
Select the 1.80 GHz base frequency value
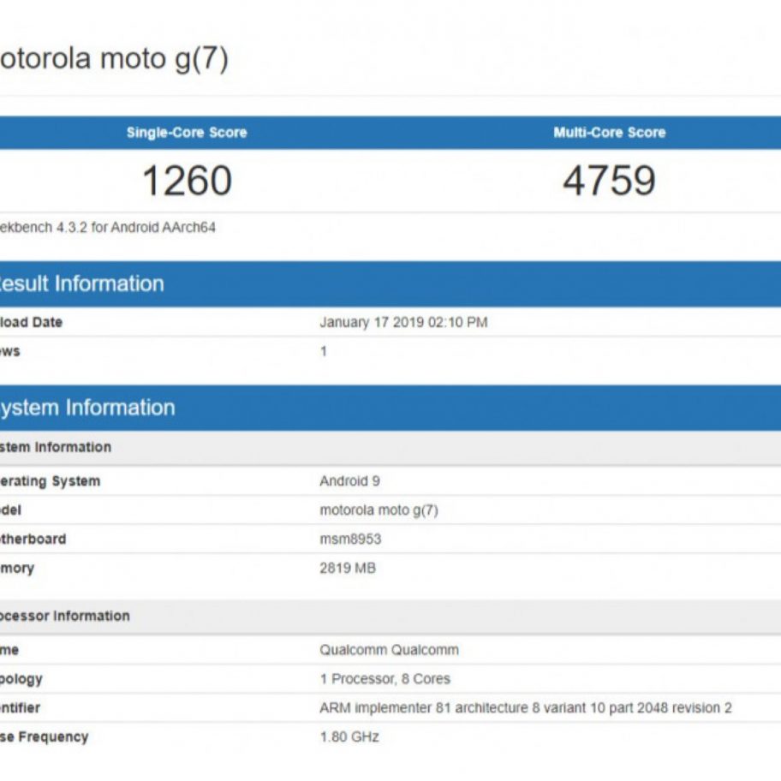(x=349, y=736)
